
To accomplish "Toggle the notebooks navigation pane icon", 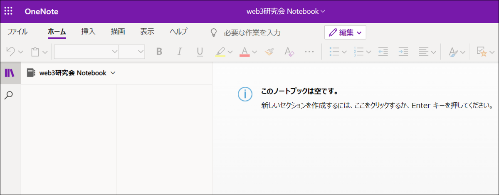I will coord(9,73).
